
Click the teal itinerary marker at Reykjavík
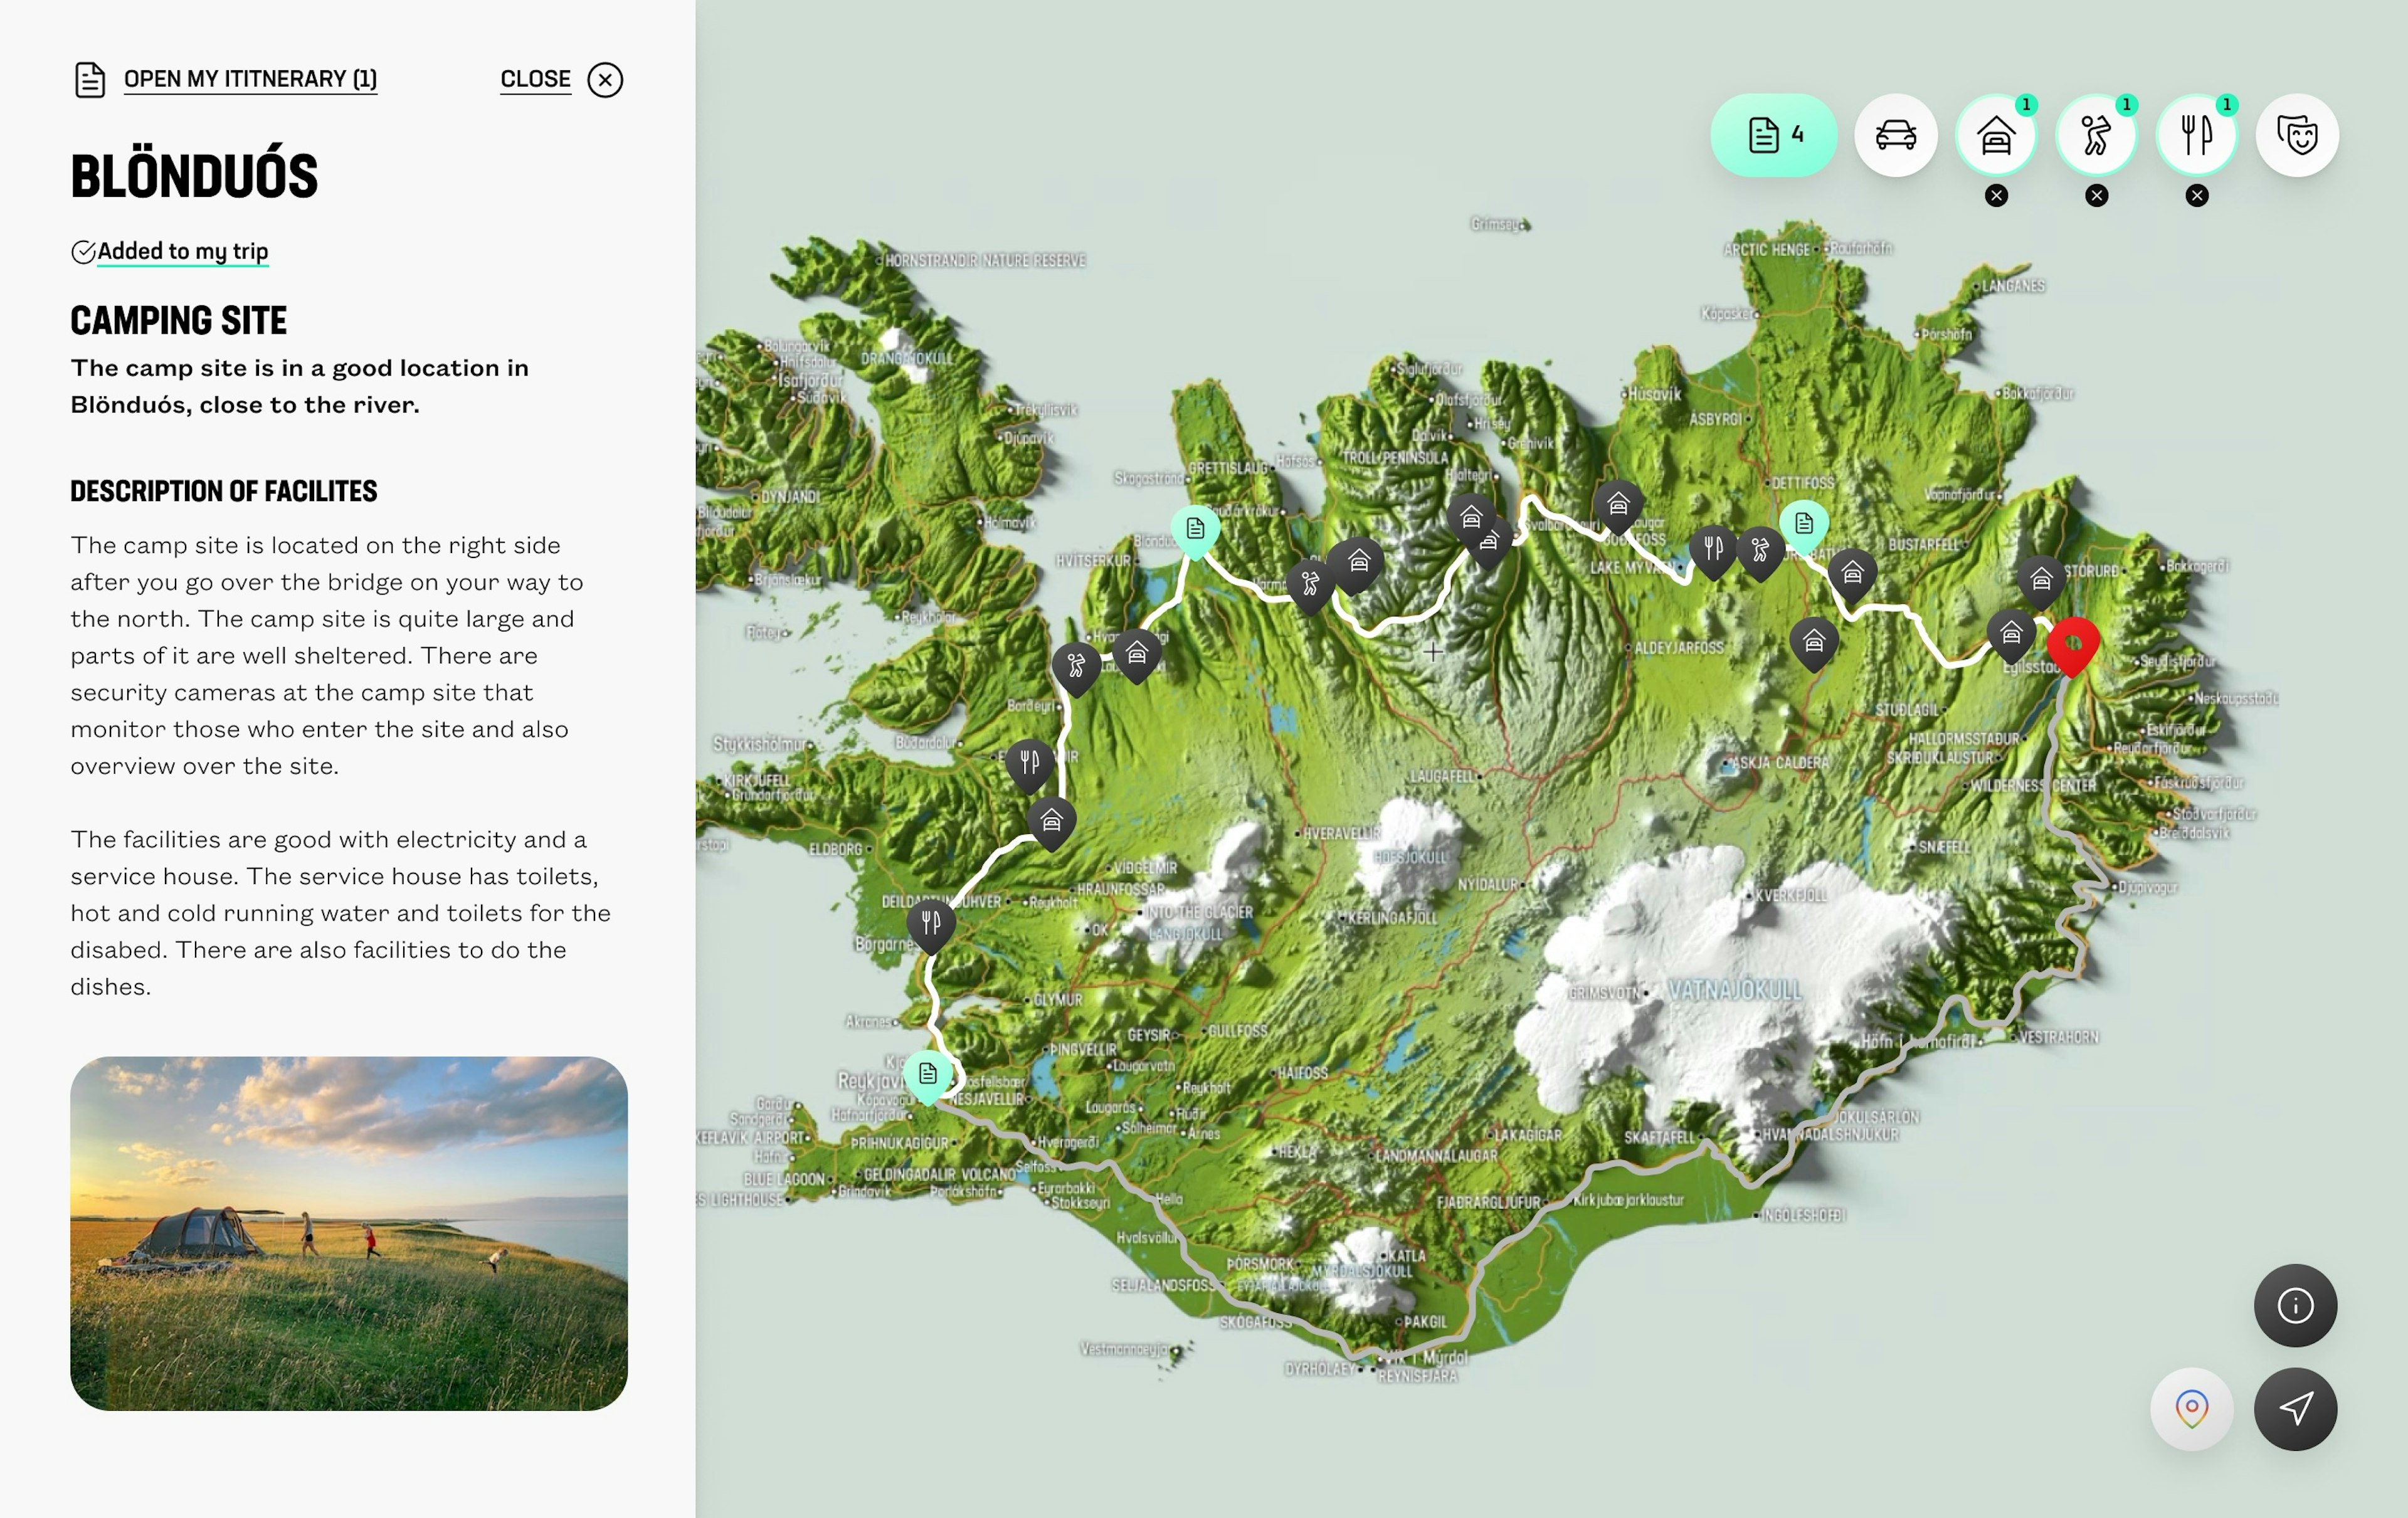[928, 1074]
